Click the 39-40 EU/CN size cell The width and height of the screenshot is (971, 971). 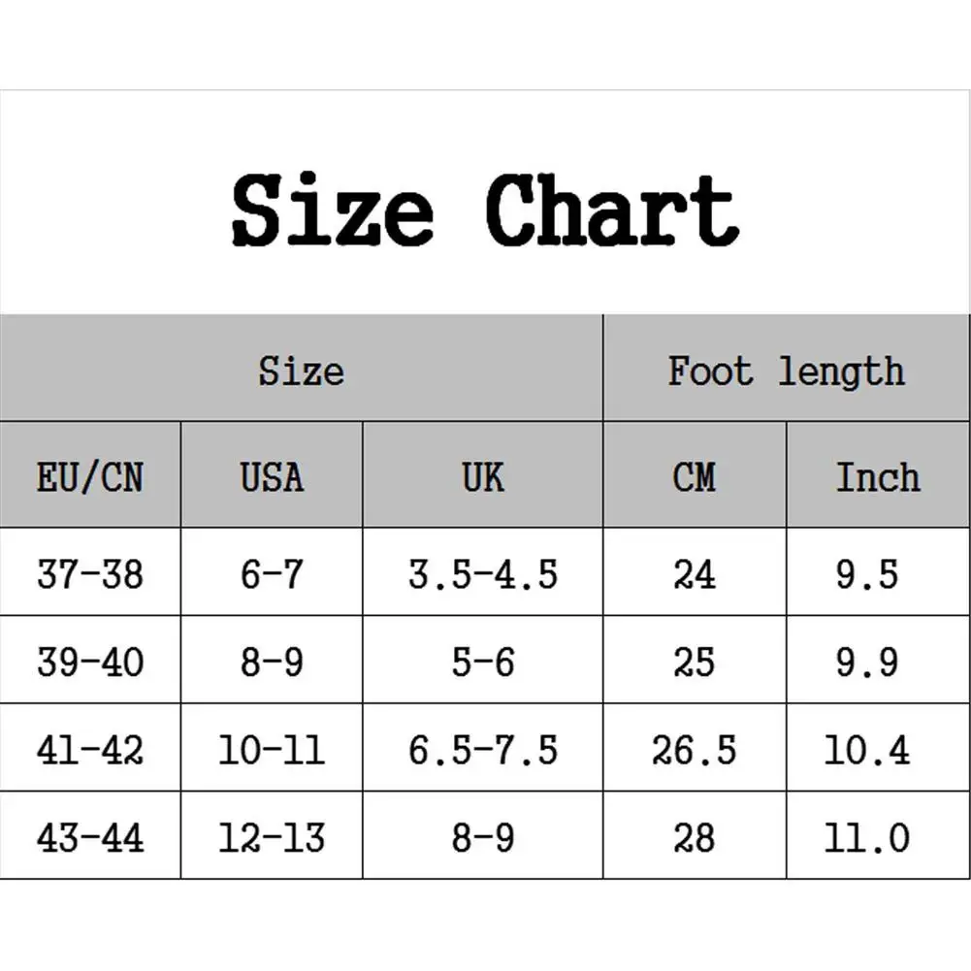[x=90, y=663]
